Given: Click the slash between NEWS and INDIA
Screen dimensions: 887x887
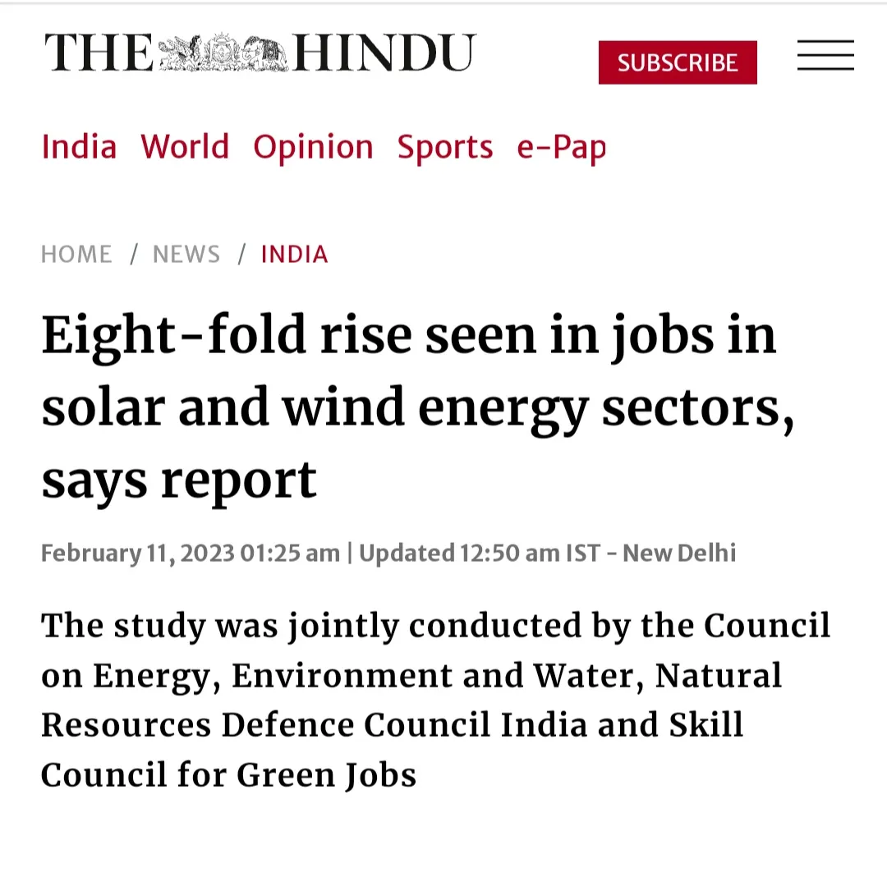Looking at the screenshot, I should [x=241, y=255].
